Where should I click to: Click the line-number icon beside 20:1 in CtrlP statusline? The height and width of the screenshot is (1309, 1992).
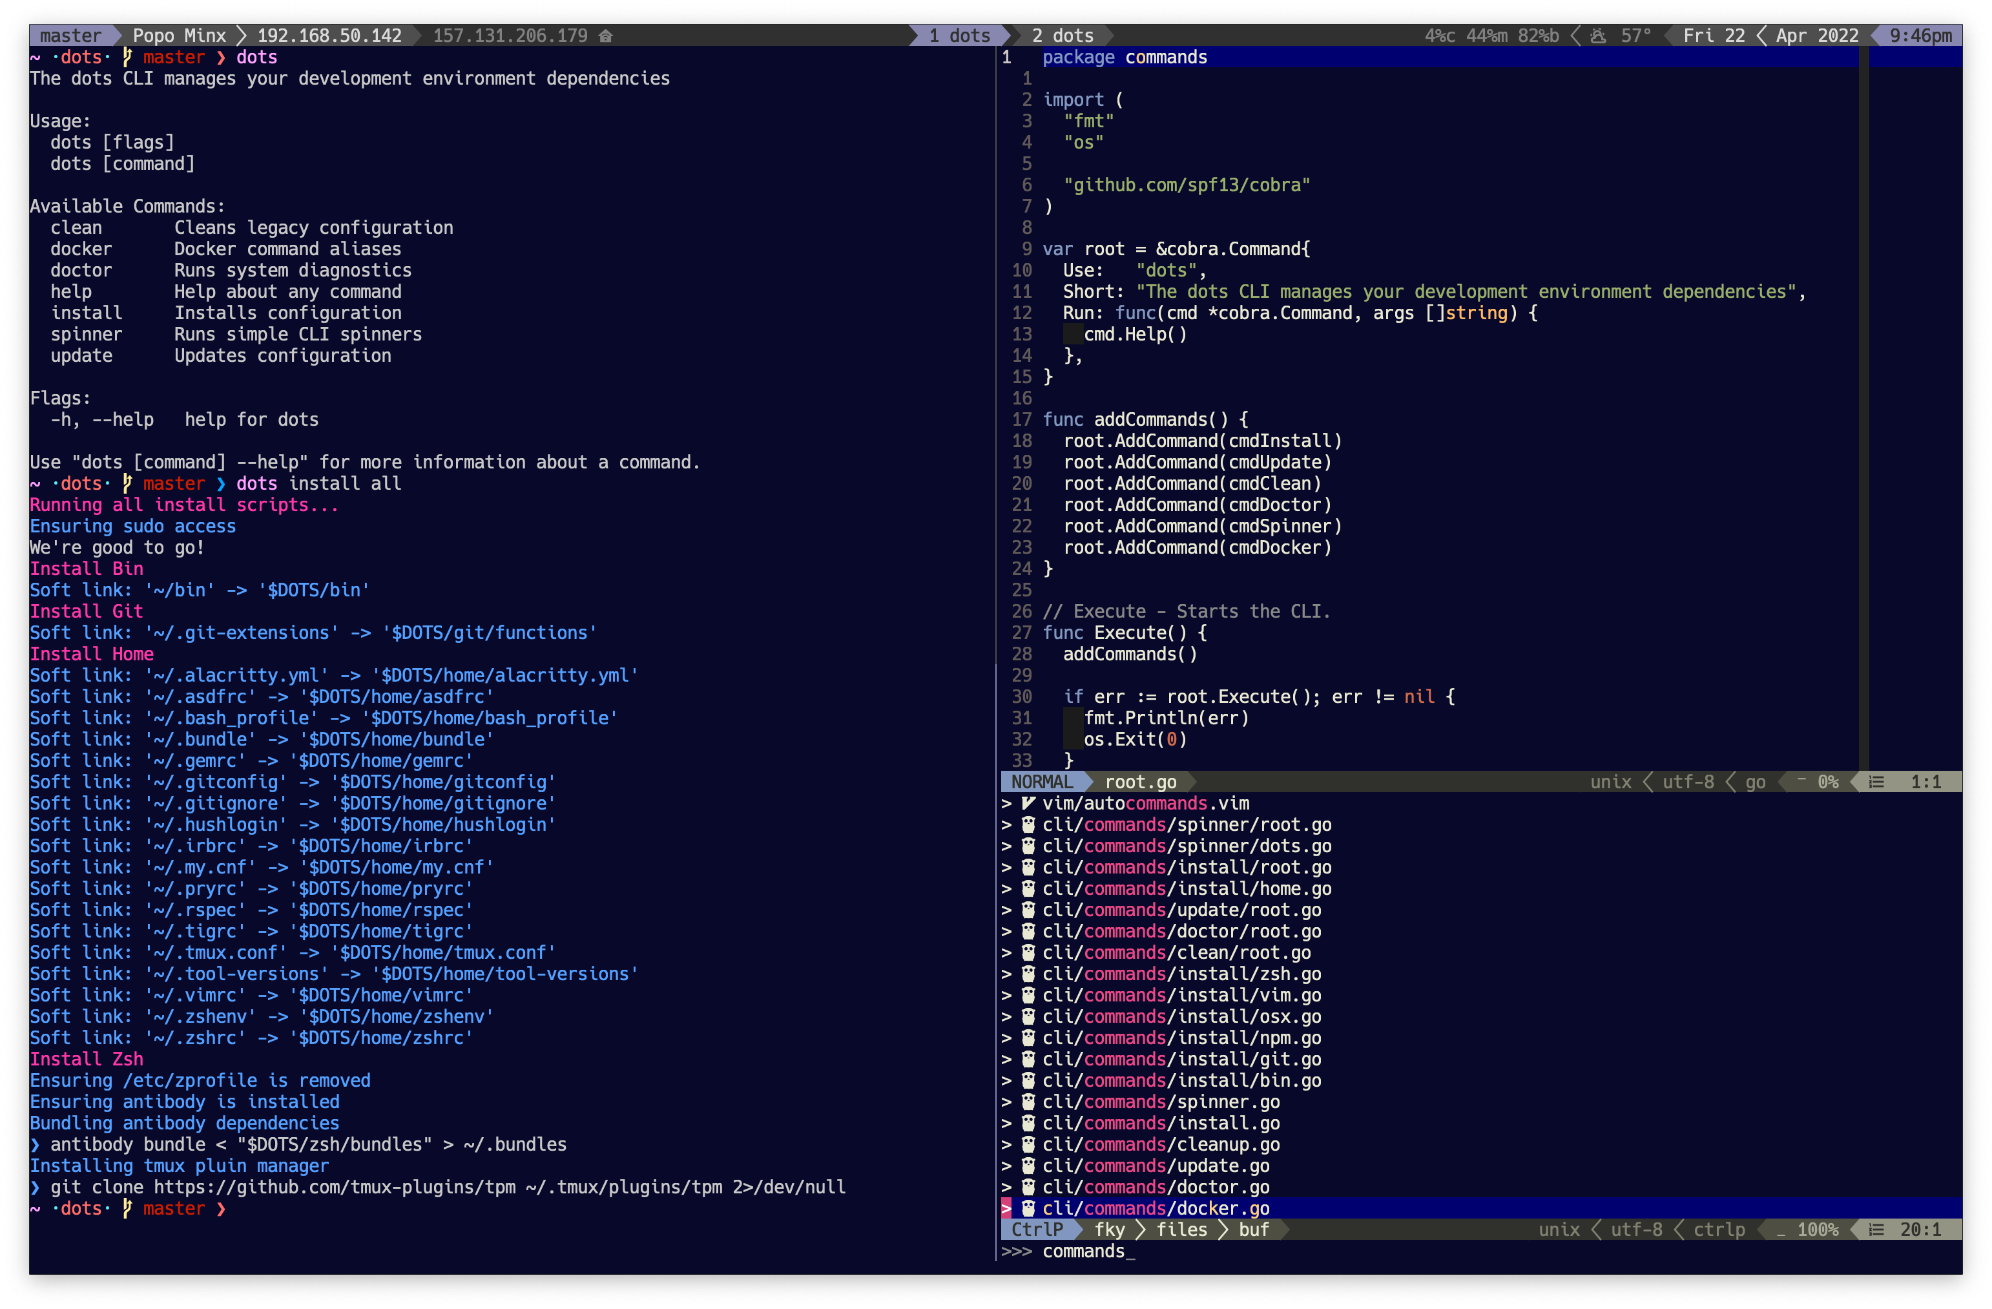tap(1876, 1230)
